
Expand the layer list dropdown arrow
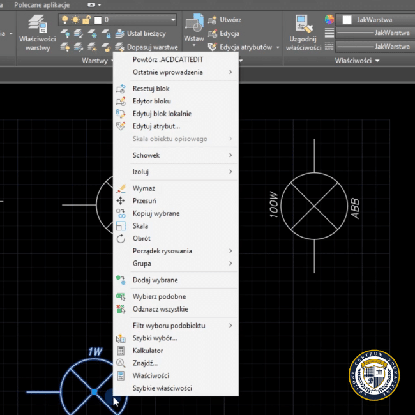pos(173,20)
